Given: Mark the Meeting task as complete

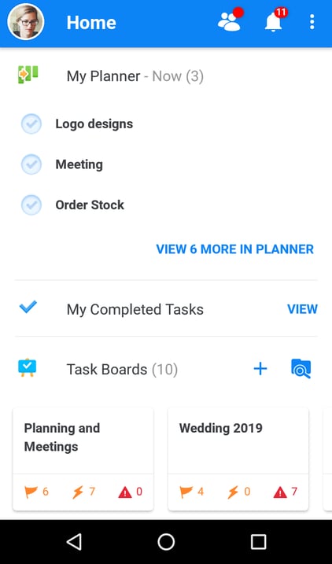Looking at the screenshot, I should point(31,164).
